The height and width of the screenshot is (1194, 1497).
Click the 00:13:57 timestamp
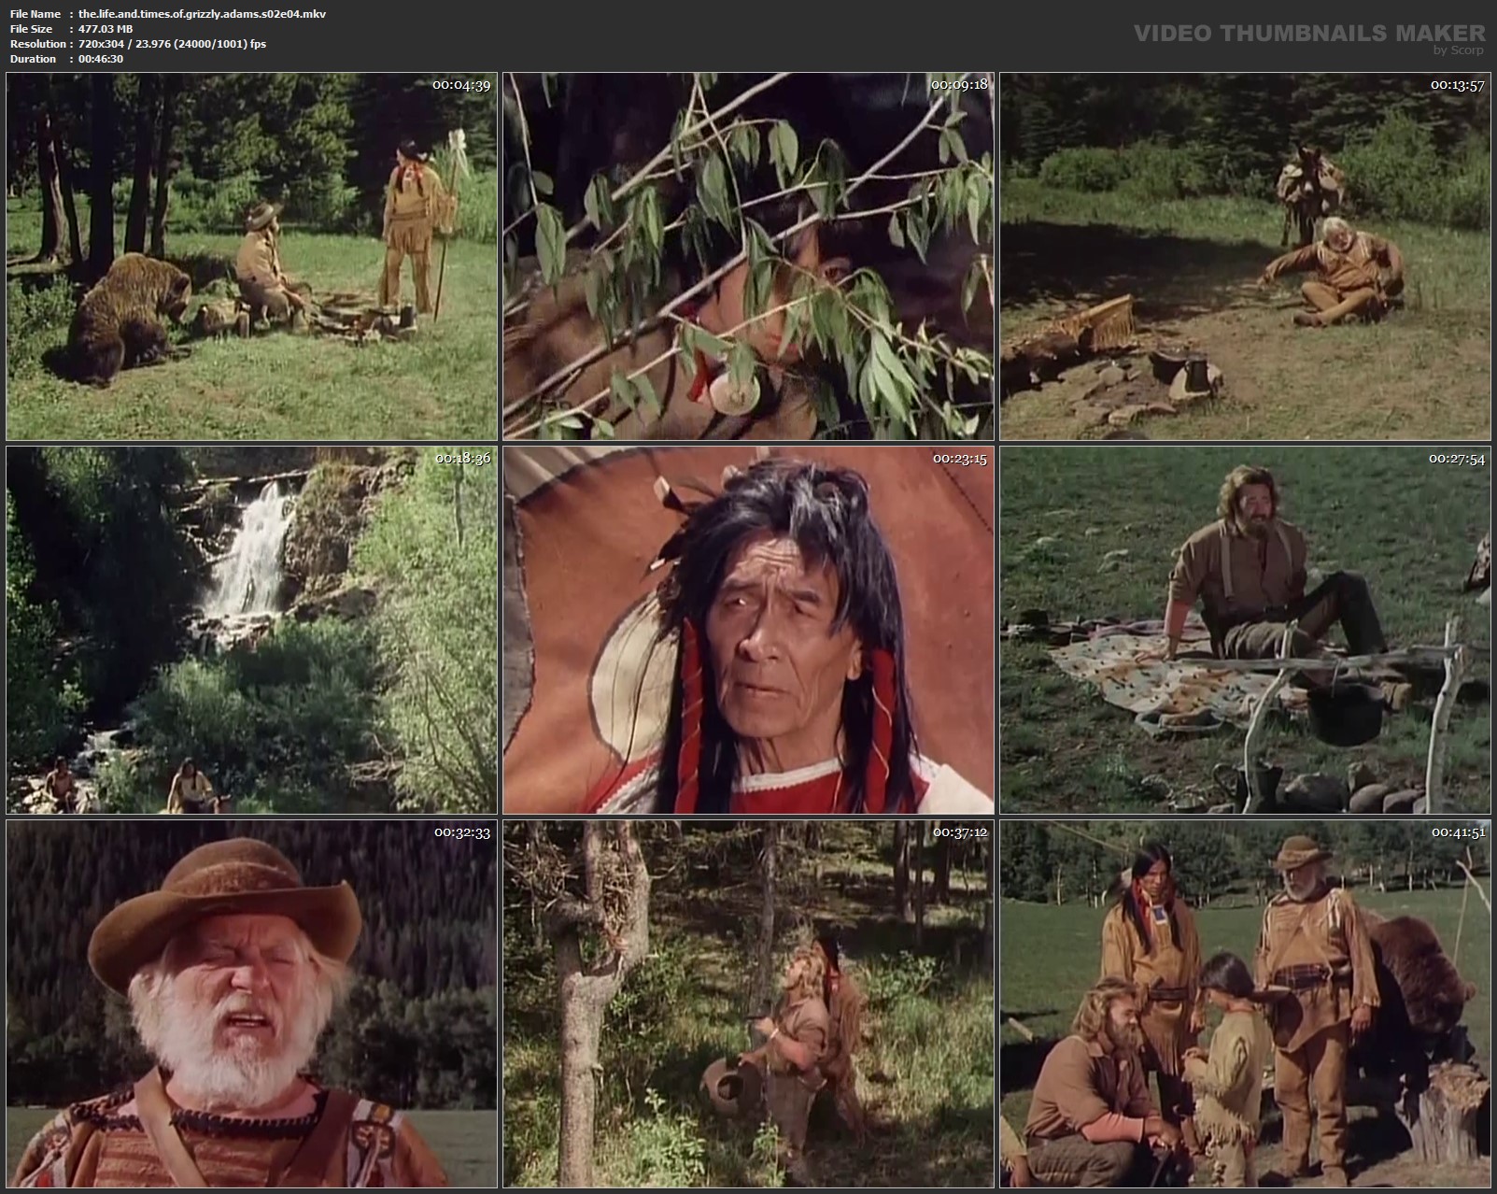(1457, 85)
